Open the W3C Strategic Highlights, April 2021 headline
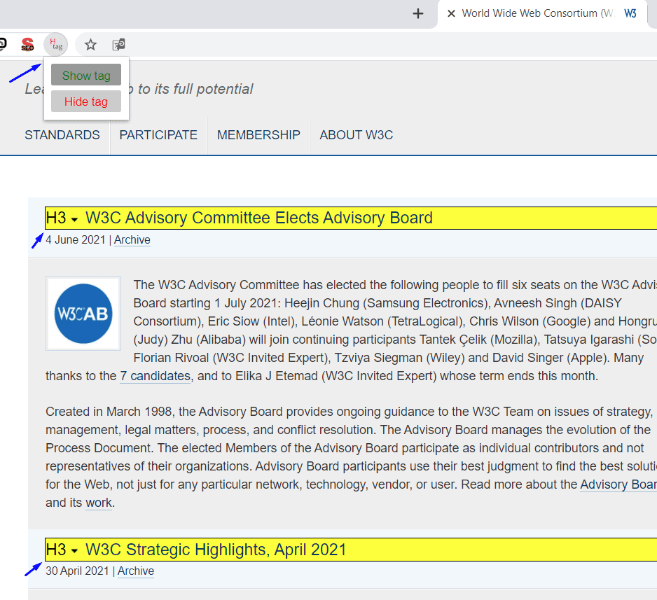 (x=216, y=550)
